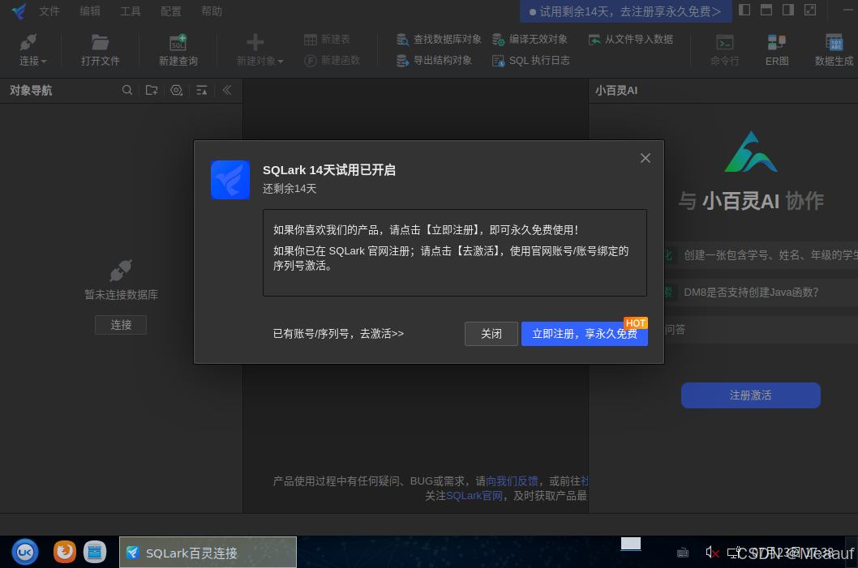Click the 关闭 button in dialog

[x=491, y=334]
